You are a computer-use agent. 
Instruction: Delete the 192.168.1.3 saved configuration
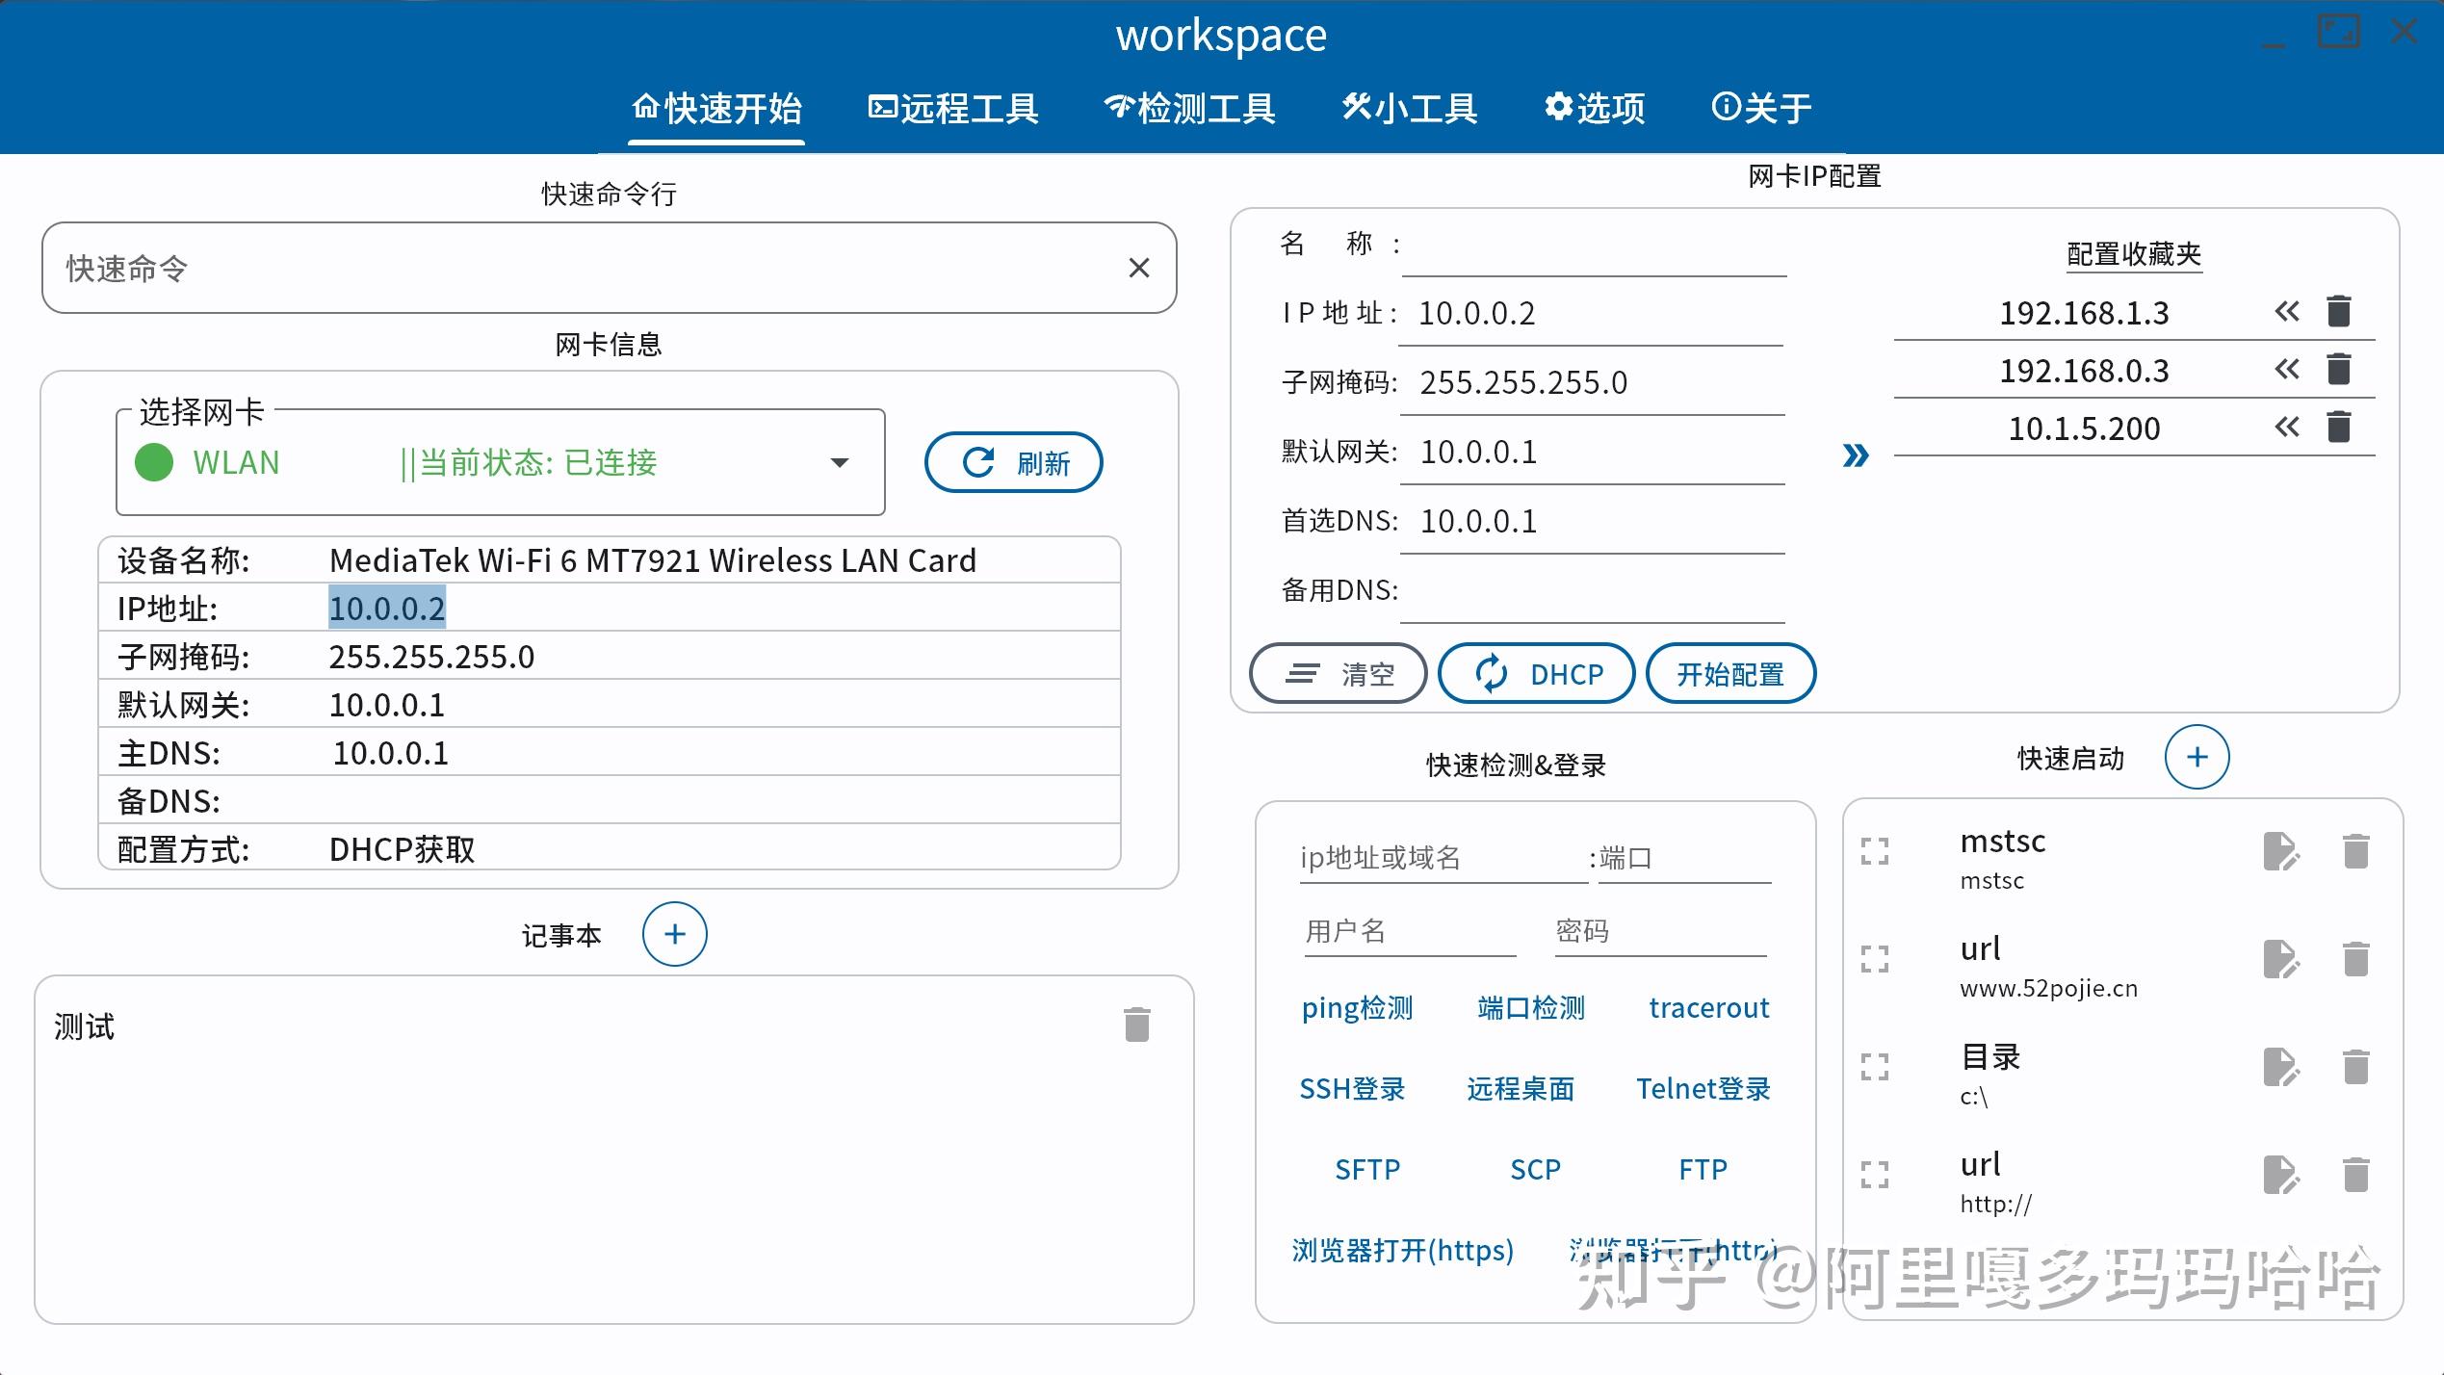click(2339, 311)
